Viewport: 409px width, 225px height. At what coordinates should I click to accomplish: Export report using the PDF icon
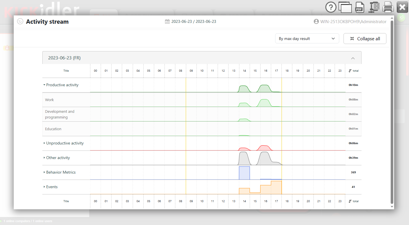pos(360,7)
